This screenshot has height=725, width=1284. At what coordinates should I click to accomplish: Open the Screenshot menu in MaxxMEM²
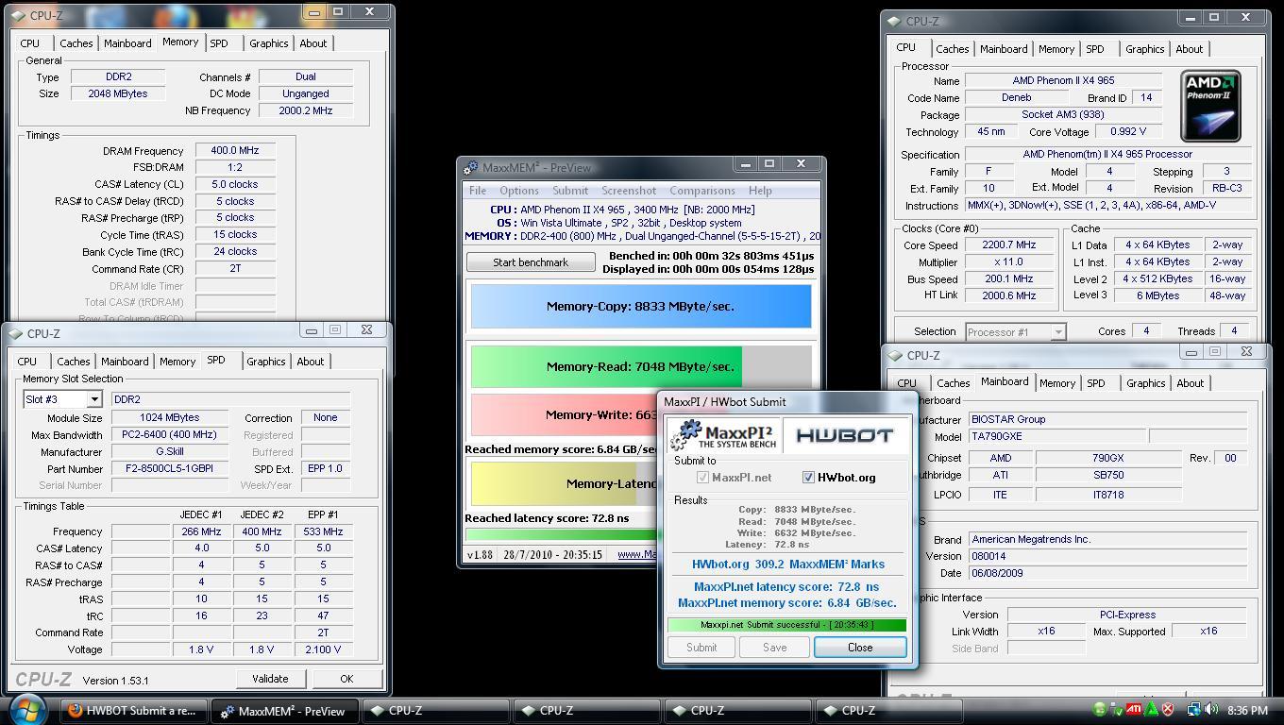tap(629, 191)
